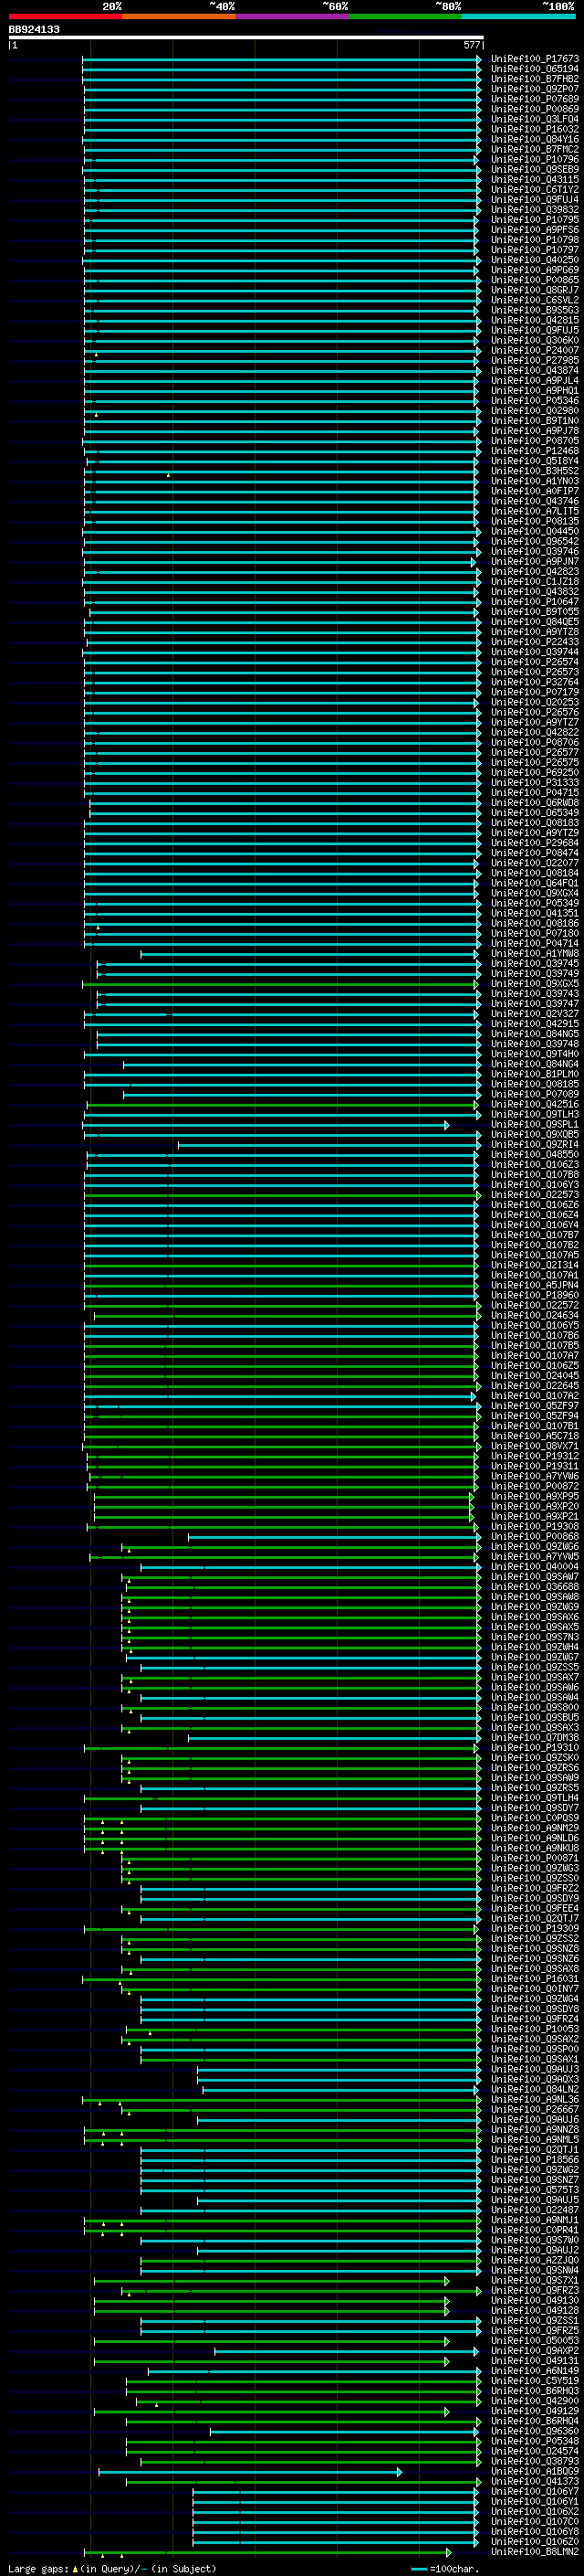
Task: Click the UniRef100_Q9SPL1 label
Action: coord(535,1124)
